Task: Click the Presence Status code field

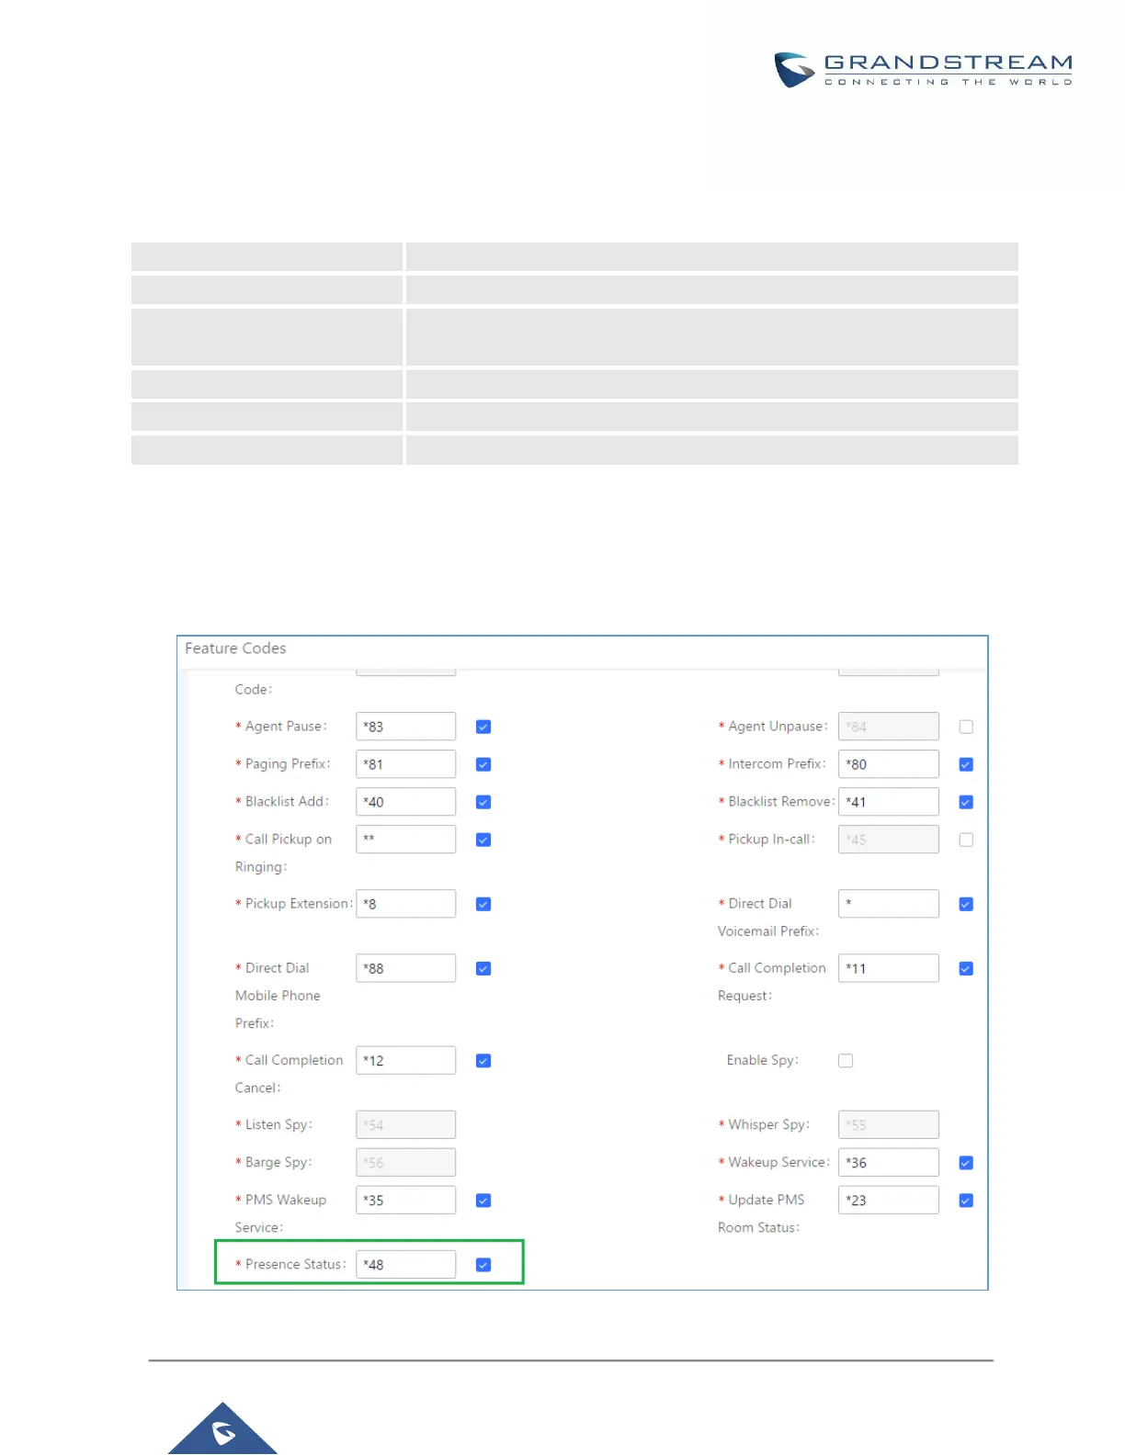Action: pos(405,1264)
